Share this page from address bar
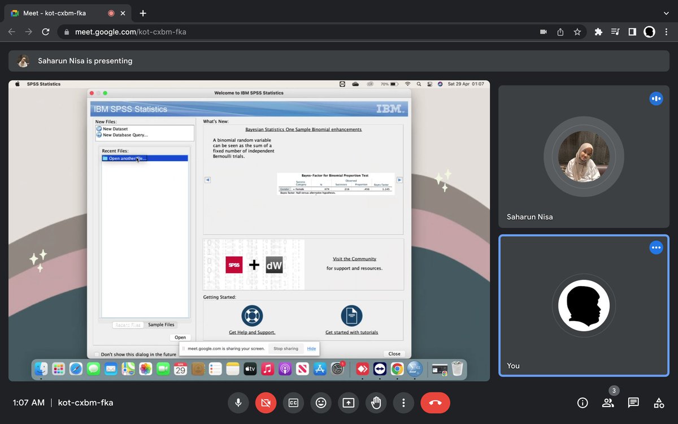 click(560, 32)
